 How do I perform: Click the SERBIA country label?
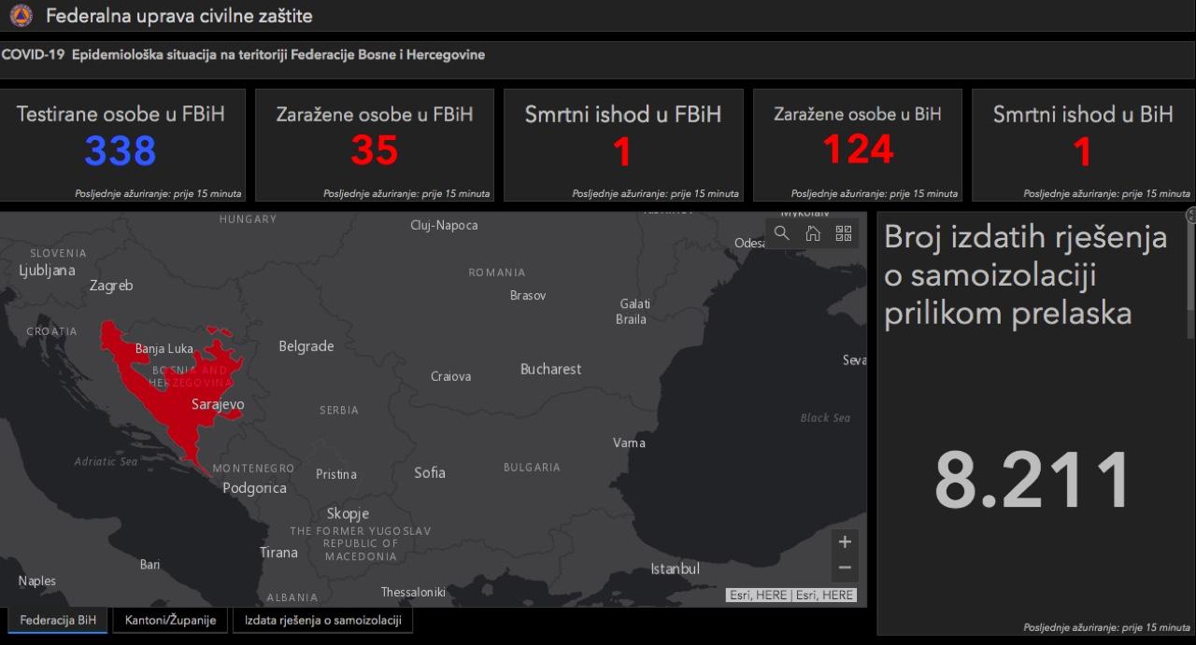(338, 411)
